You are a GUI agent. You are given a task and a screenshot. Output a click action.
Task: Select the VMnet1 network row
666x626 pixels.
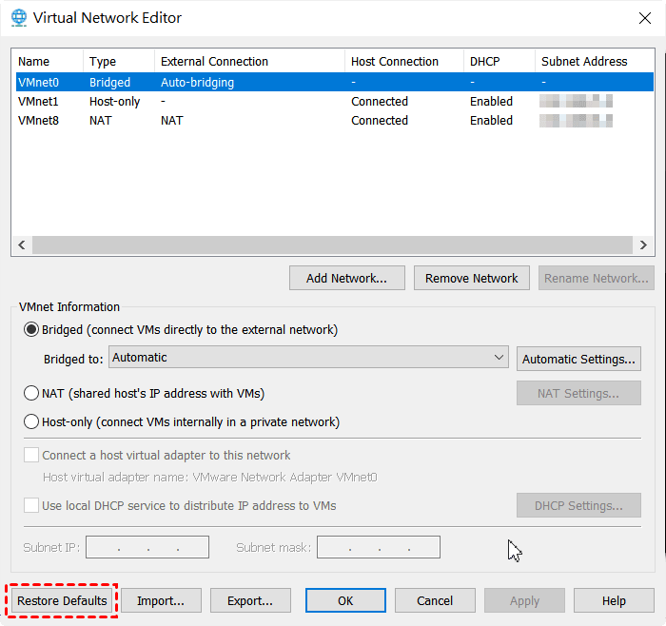click(334, 101)
